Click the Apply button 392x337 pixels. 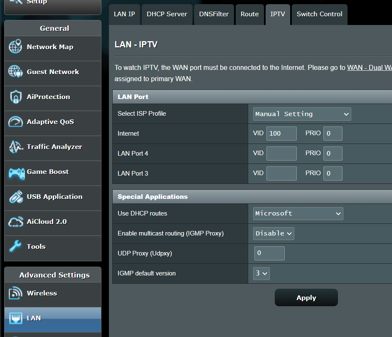306,298
